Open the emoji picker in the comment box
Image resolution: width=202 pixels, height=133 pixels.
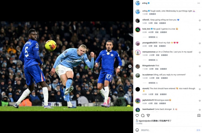tap(137, 130)
